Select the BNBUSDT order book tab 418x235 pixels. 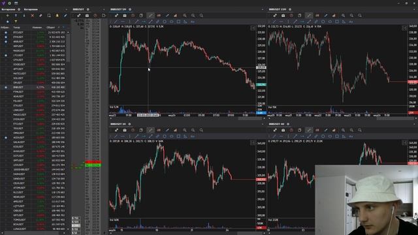pyautogui.click(x=78, y=9)
